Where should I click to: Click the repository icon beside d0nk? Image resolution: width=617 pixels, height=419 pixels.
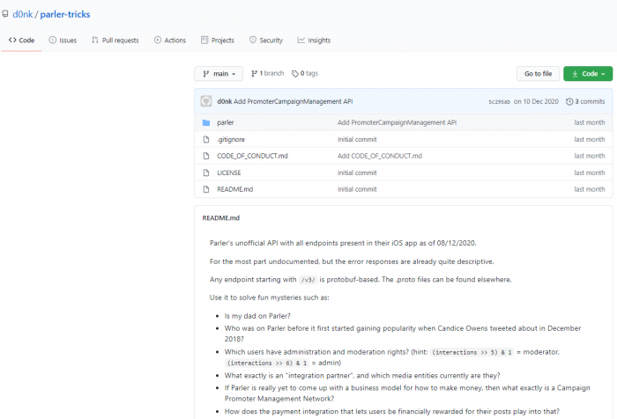(x=5, y=15)
